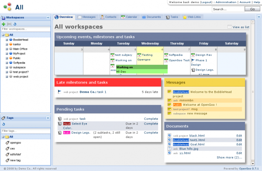The height and width of the screenshot is (171, 262).
Task: Open the subspace new message
Action: coord(197,114)
